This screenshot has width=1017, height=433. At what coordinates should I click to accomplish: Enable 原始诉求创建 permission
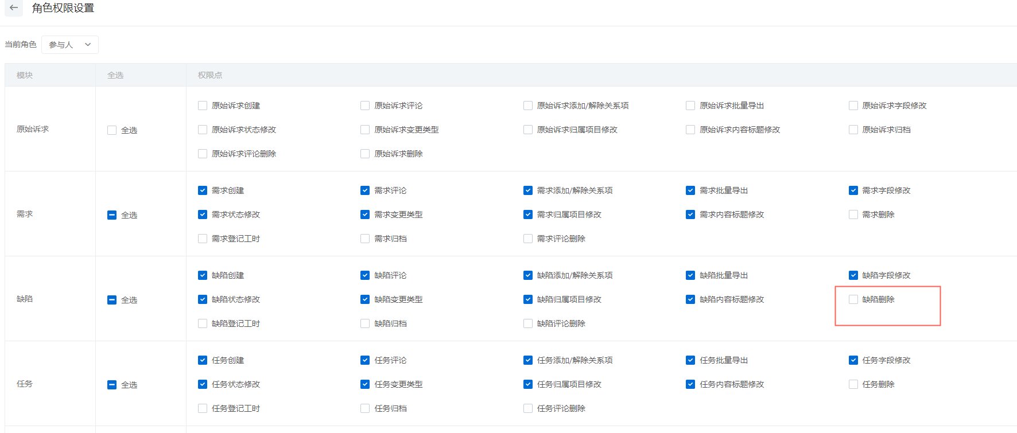pyautogui.click(x=203, y=106)
